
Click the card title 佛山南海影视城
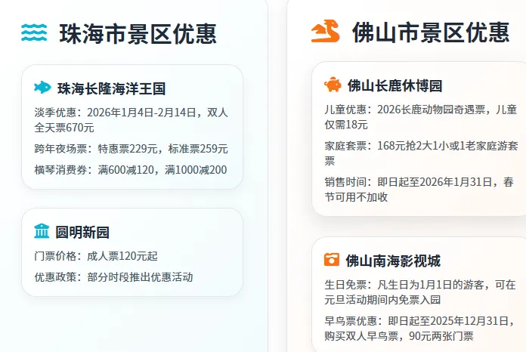(x=393, y=261)
